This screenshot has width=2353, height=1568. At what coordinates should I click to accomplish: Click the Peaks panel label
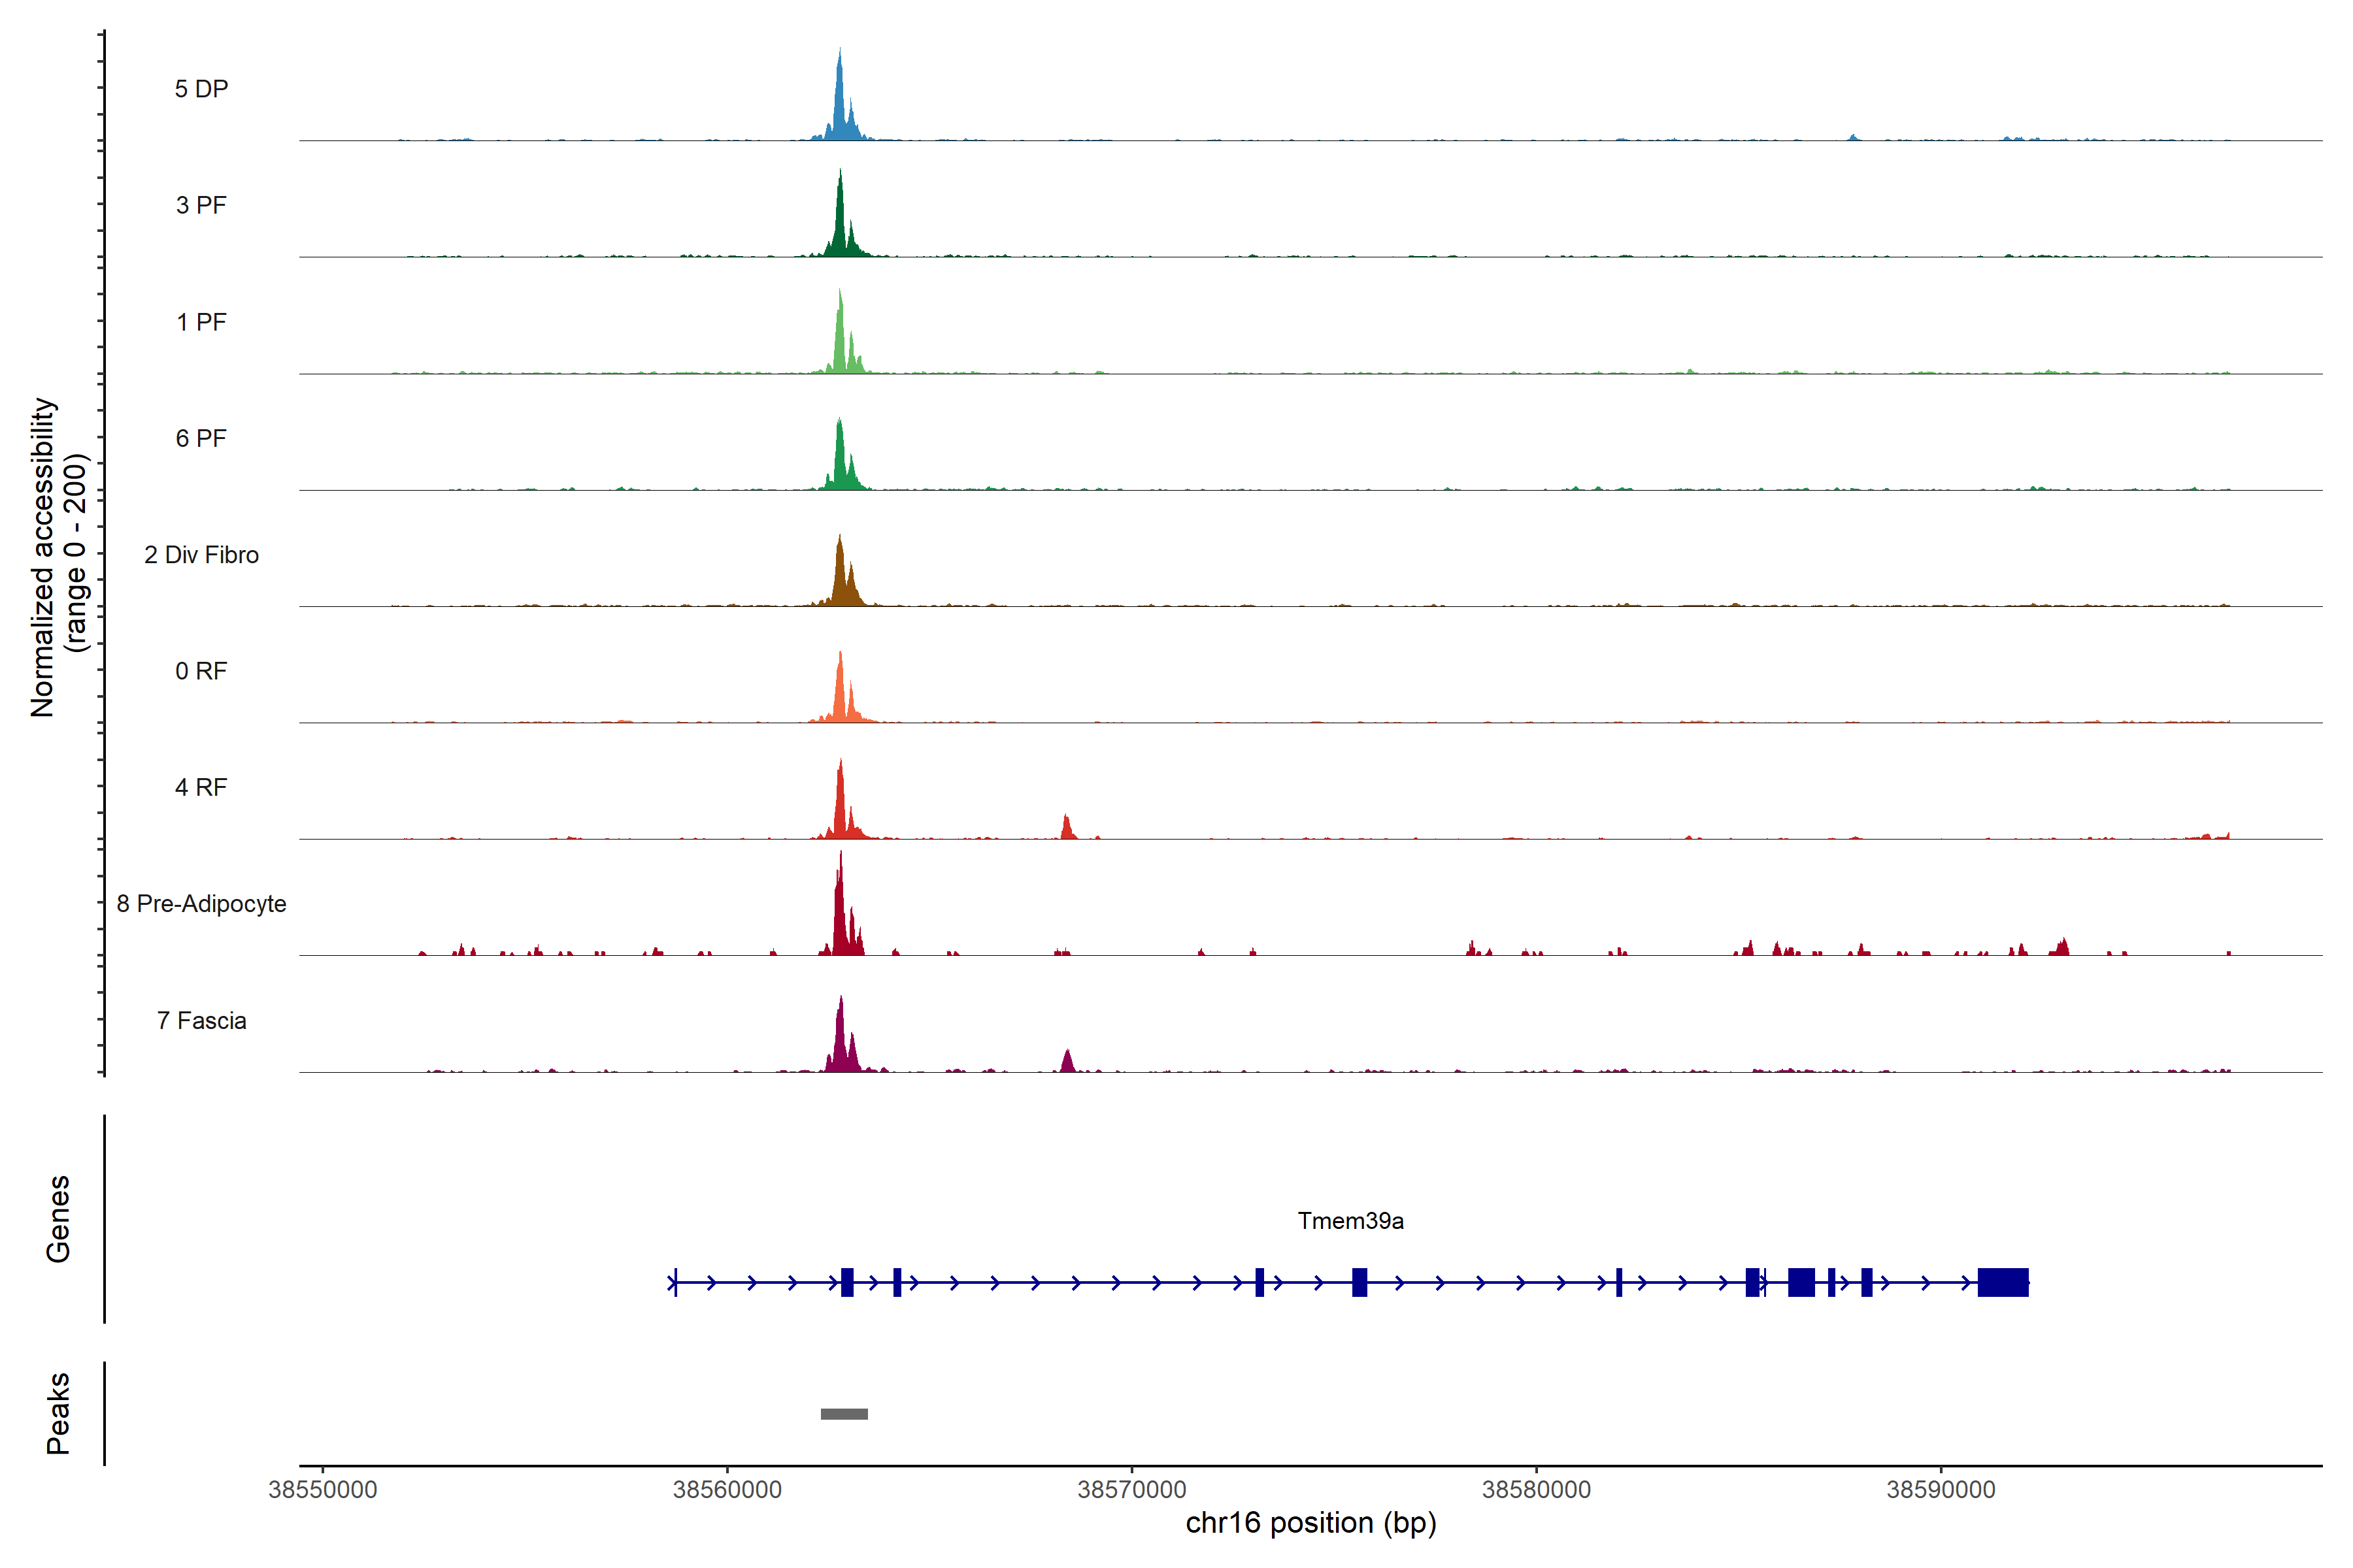point(58,1413)
